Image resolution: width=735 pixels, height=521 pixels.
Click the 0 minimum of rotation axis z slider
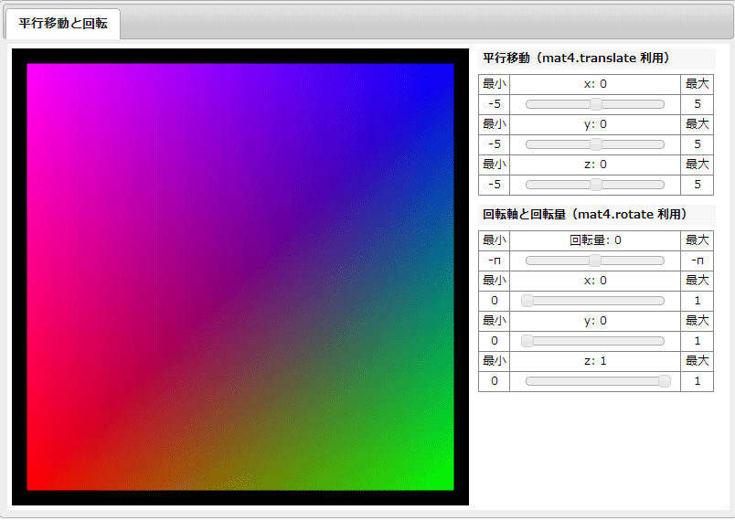coord(495,381)
